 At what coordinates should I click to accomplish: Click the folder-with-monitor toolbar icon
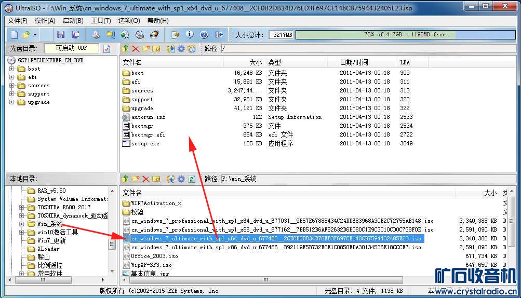(111, 35)
